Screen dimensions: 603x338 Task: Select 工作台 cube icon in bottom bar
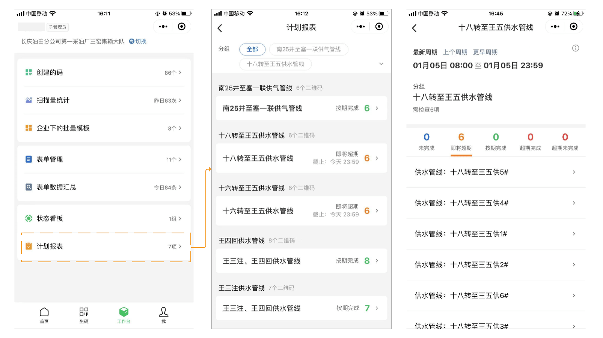tap(124, 312)
